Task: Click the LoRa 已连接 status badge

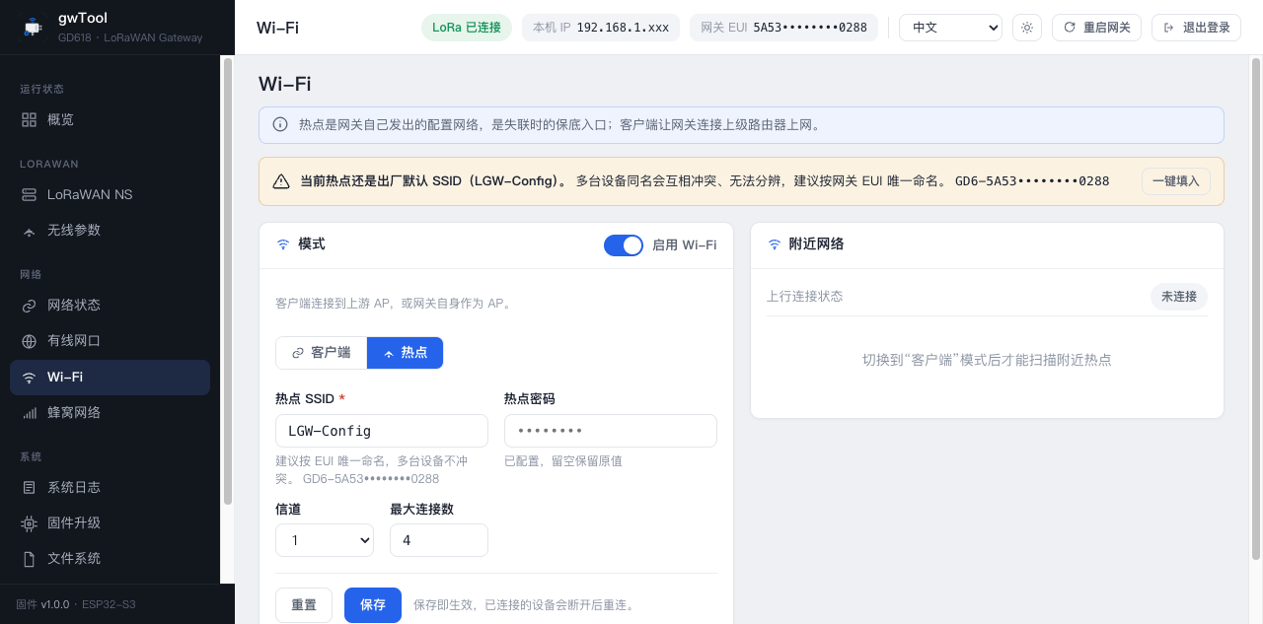Action: pos(467,28)
